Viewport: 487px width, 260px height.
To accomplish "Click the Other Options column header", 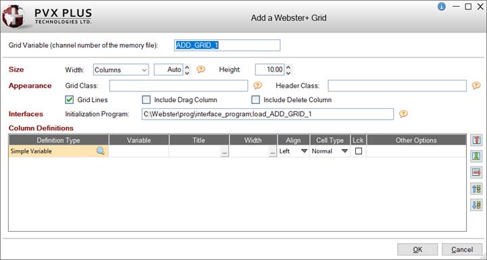I will tap(416, 140).
